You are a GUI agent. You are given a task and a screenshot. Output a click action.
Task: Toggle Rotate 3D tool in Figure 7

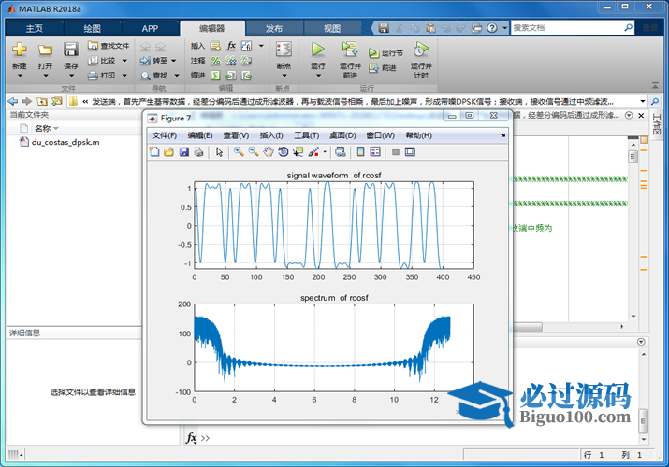283,151
